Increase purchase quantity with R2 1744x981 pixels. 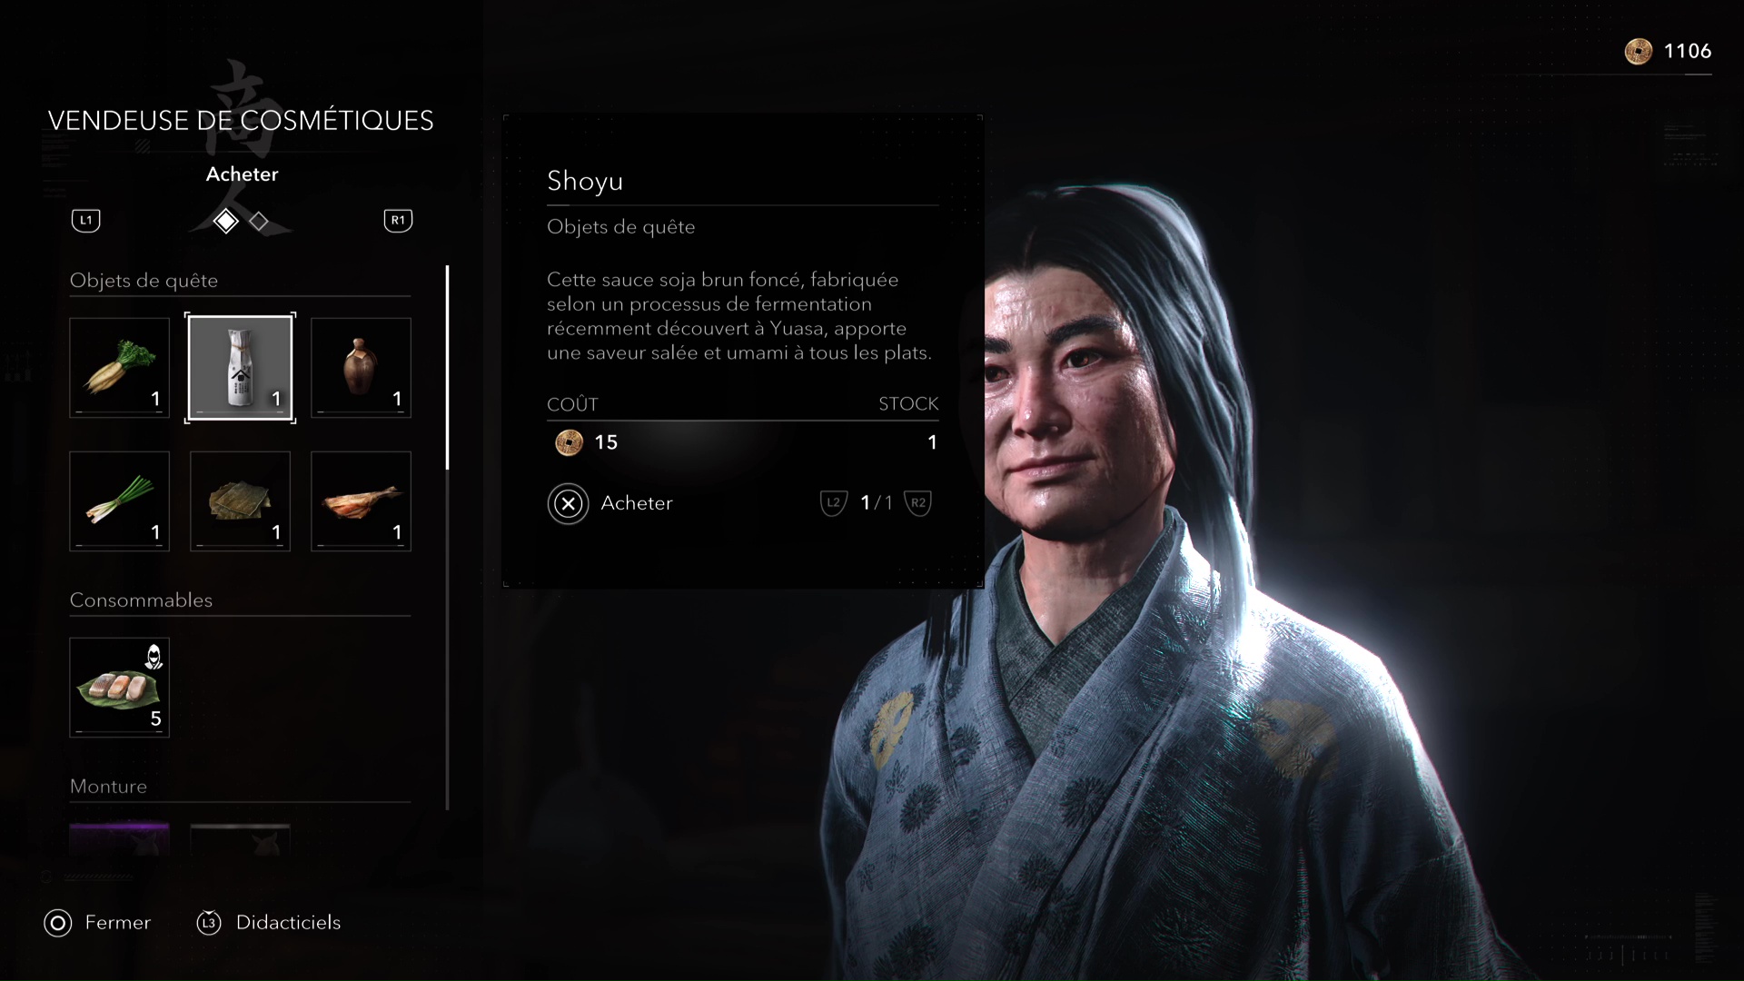click(x=918, y=503)
